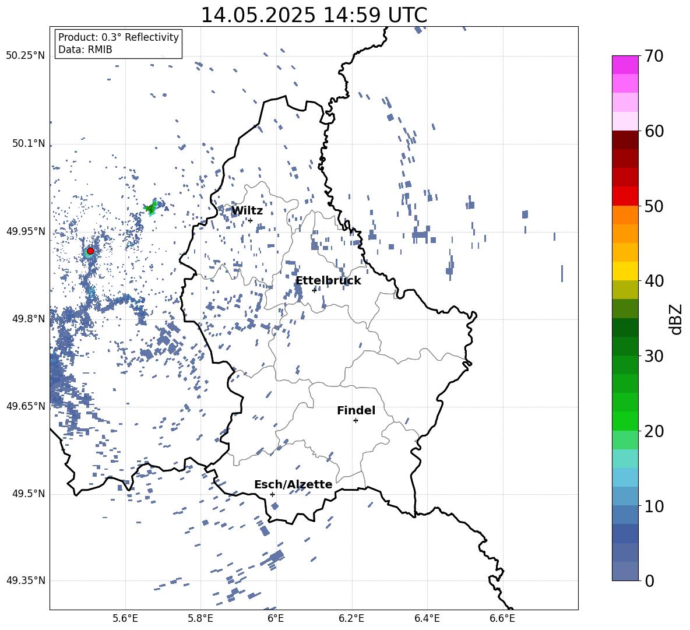Click the 50 colorbar tick label
This screenshot has height=630, width=690.
pos(654,206)
